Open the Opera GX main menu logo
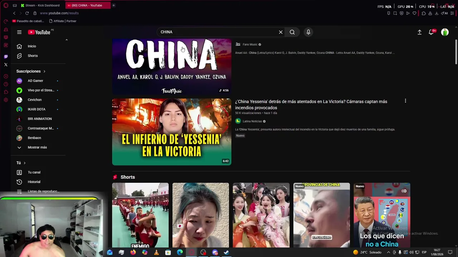Screen dimensions: 458x257 click(x=6, y=5)
